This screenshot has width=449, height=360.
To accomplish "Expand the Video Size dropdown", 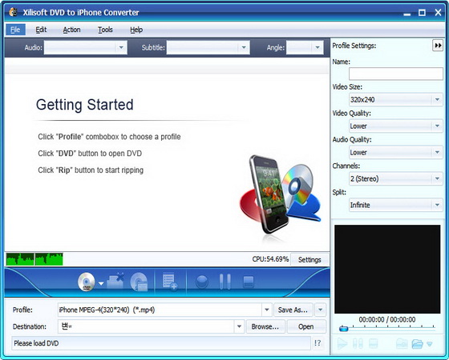I will pyautogui.click(x=437, y=100).
